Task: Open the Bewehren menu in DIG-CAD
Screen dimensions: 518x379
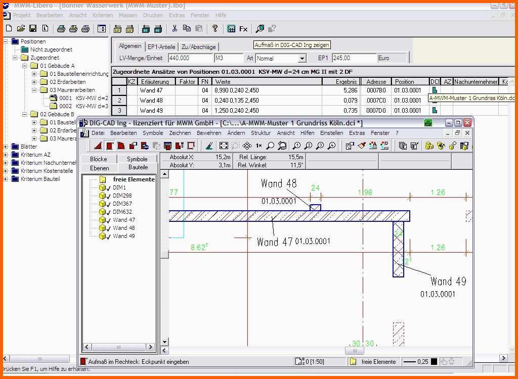Action: tap(209, 133)
